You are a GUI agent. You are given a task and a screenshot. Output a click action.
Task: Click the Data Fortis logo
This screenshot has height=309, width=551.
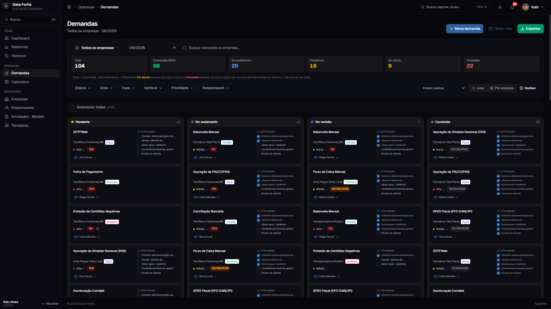tap(6, 7)
